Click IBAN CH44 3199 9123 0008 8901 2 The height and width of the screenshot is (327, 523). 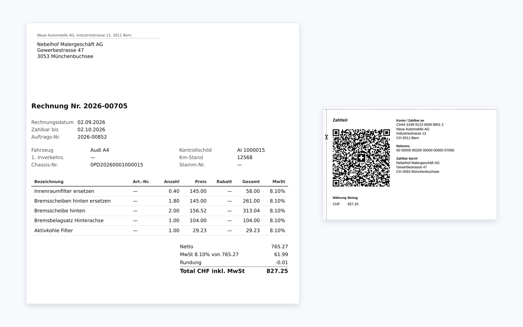[x=420, y=125]
